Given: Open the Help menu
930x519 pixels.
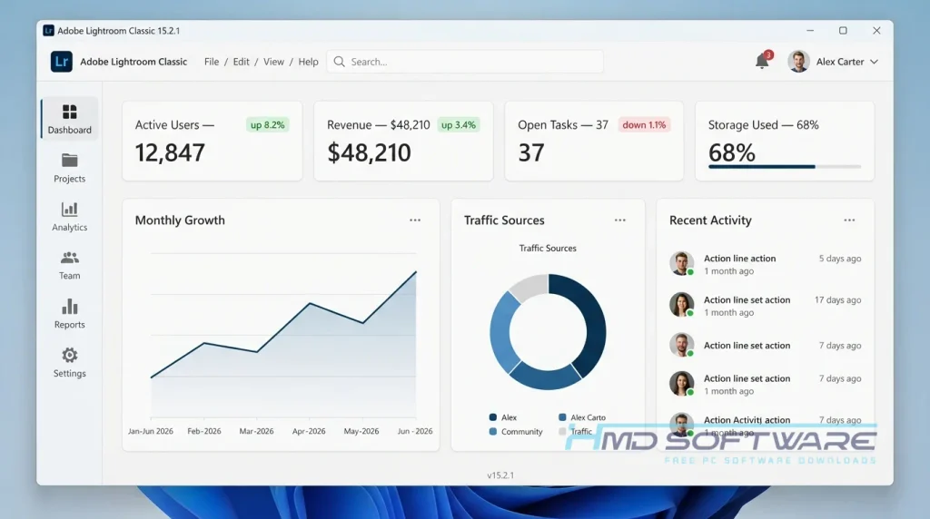Looking at the screenshot, I should tap(308, 62).
